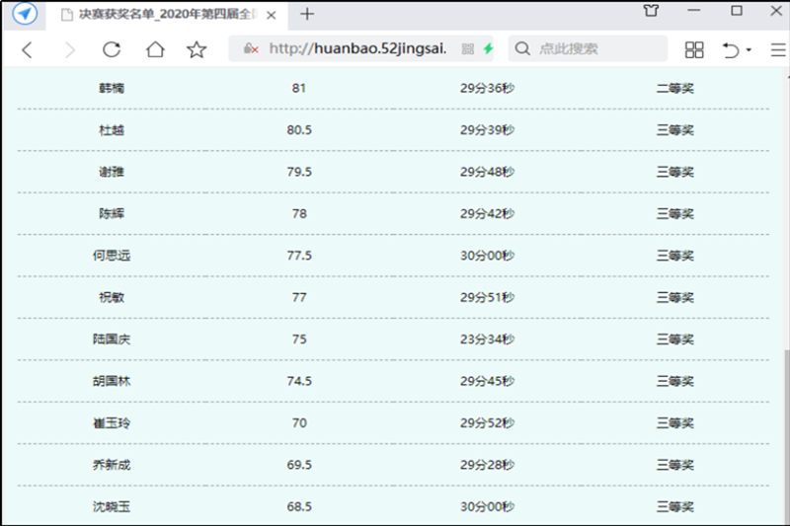790x526 pixels.
Task: Open the grid apps panel icon
Action: [x=694, y=49]
